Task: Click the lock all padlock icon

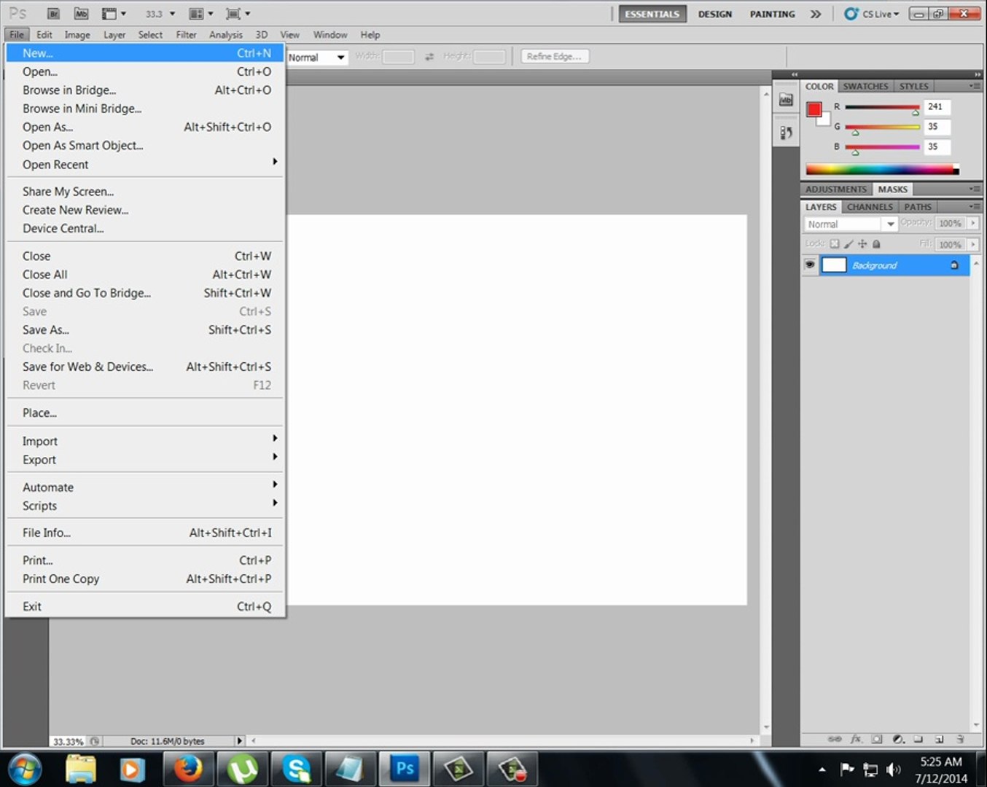Action: pyautogui.click(x=876, y=244)
